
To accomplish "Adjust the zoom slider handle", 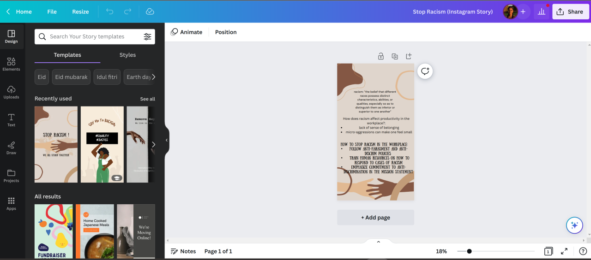I will 469,251.
